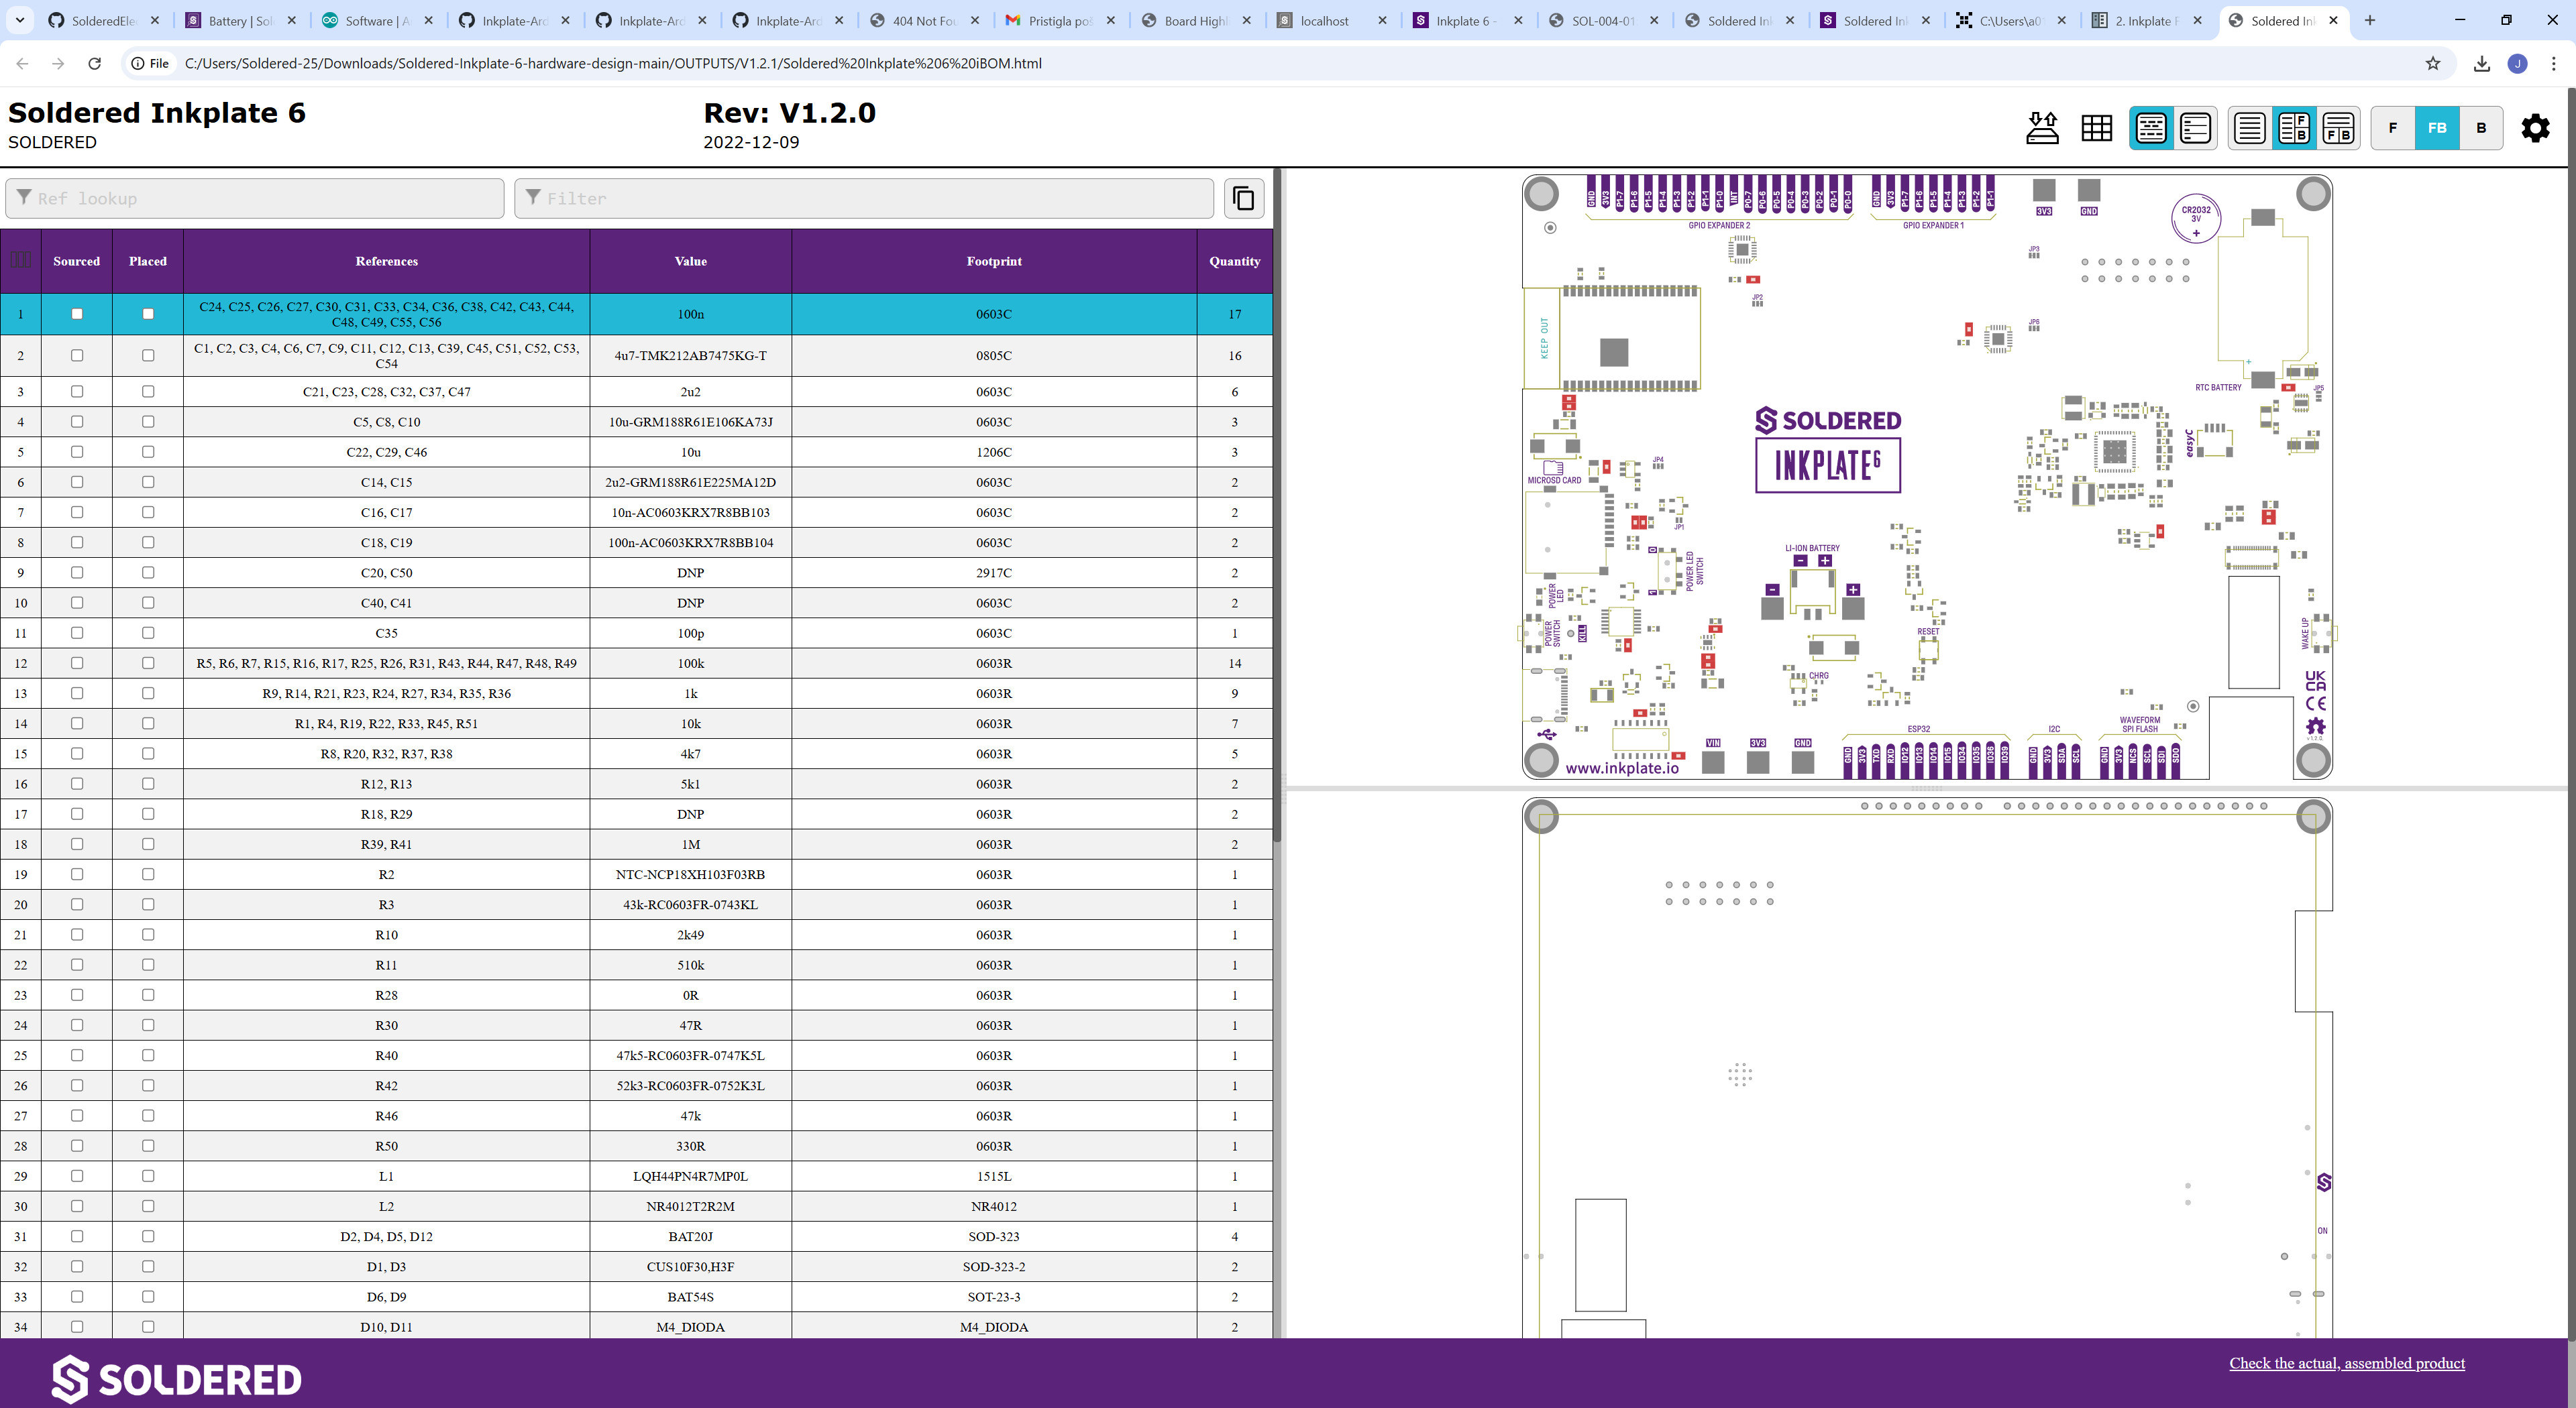
Task: Check Sourced box for R2 row
Action: 77,874
